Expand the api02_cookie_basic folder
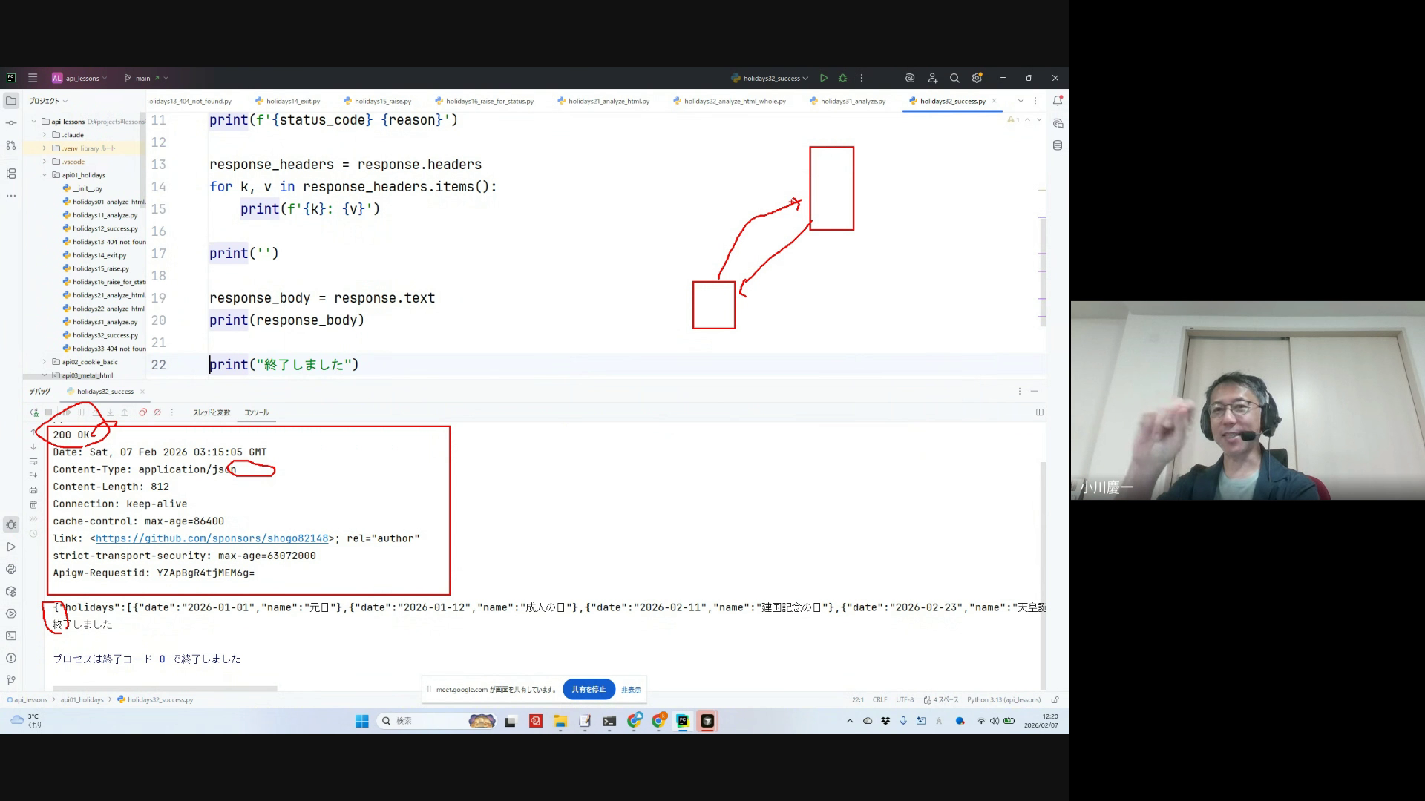Image resolution: width=1425 pixels, height=801 pixels. coord(45,362)
